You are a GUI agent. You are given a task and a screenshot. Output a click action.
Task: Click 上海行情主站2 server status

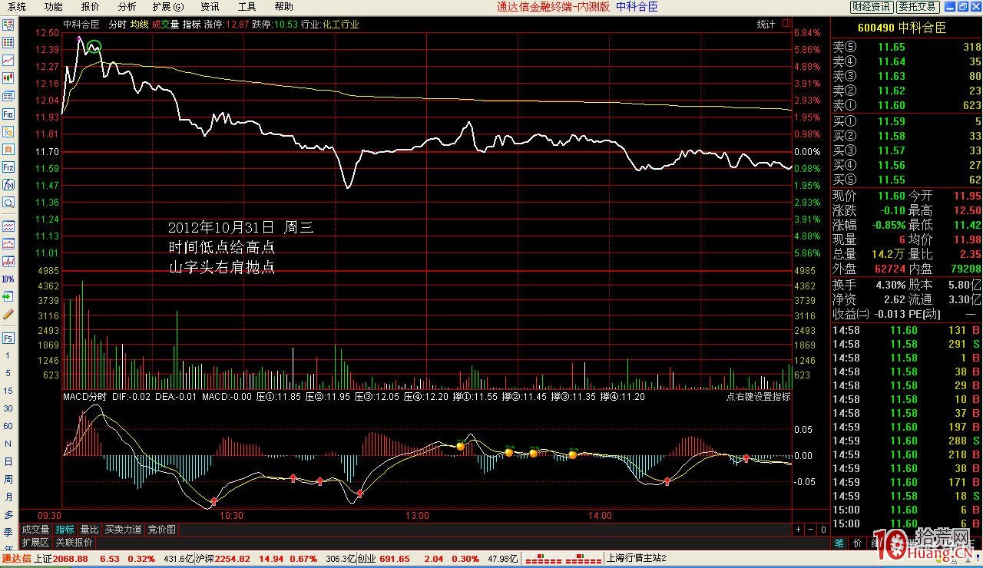pos(636,559)
